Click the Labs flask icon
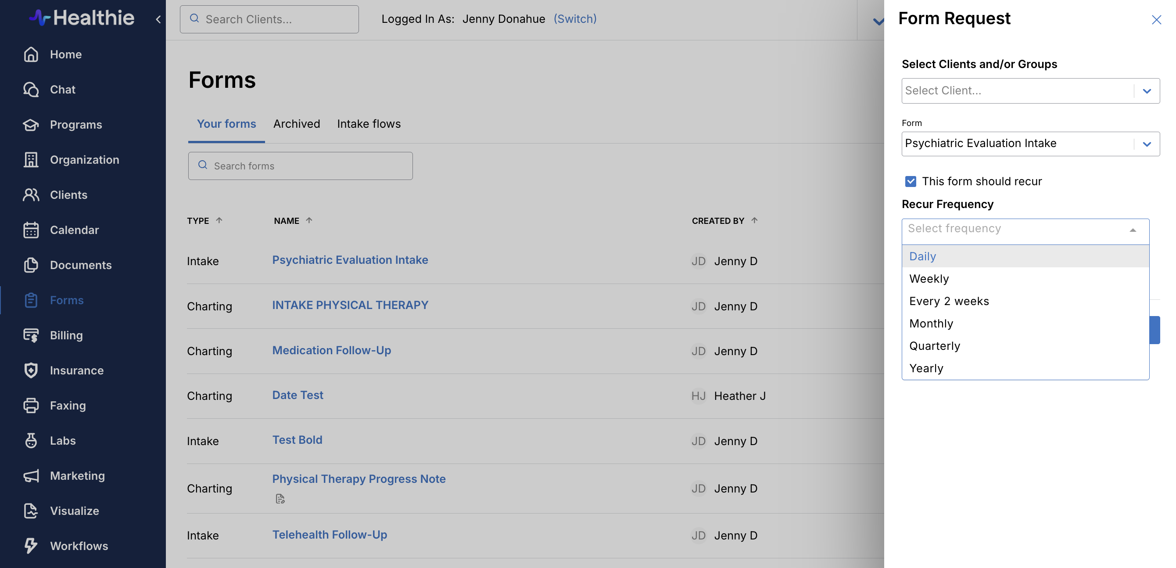 pyautogui.click(x=31, y=440)
